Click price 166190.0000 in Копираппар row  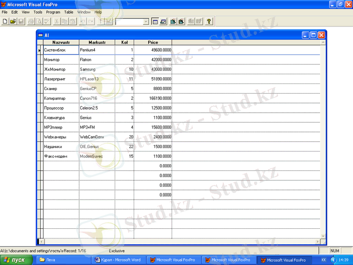(x=153, y=98)
